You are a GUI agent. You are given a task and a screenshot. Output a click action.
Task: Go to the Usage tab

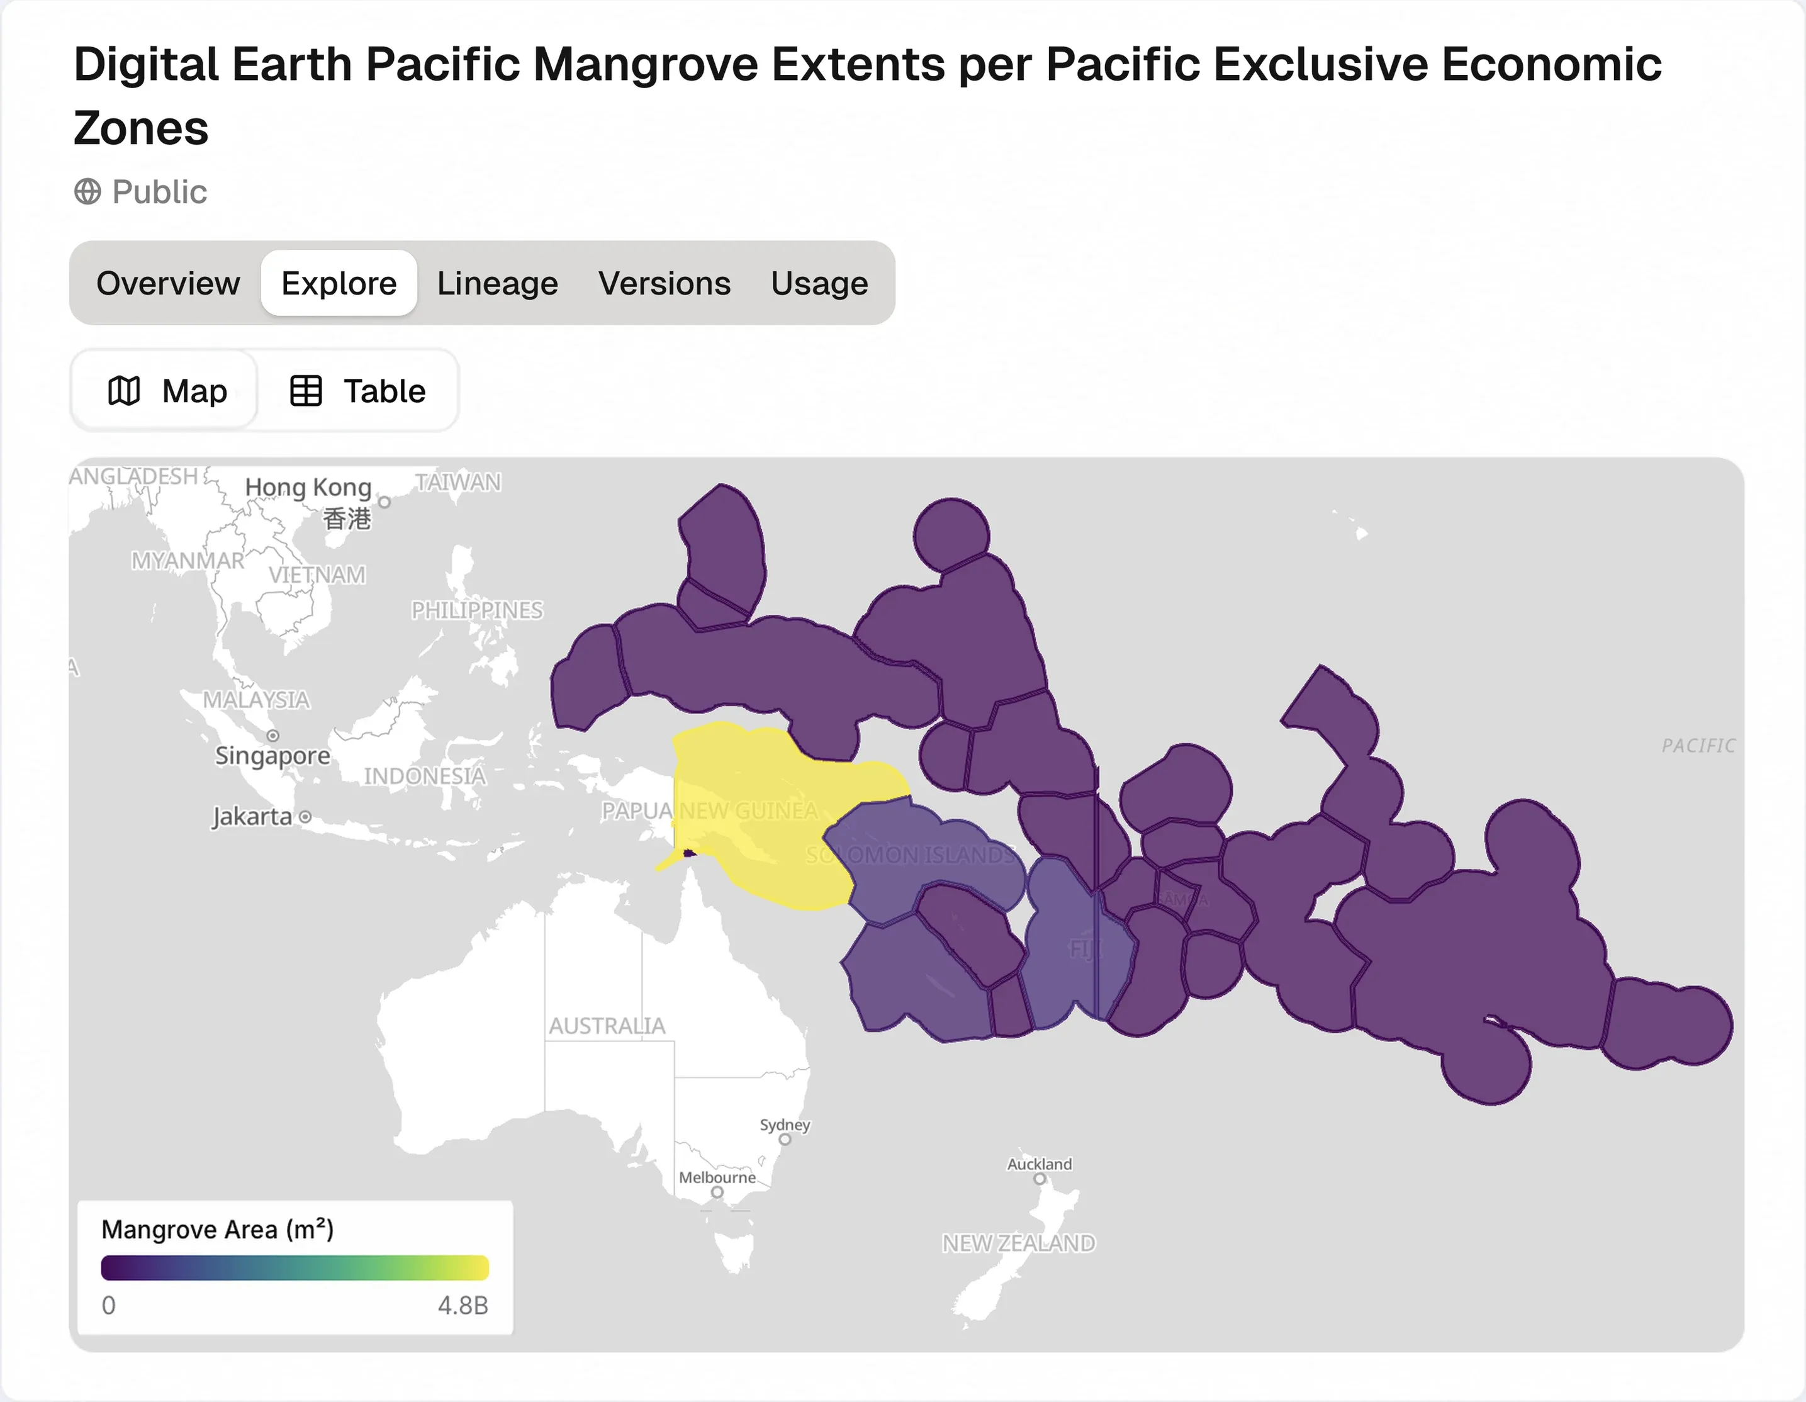[819, 283]
